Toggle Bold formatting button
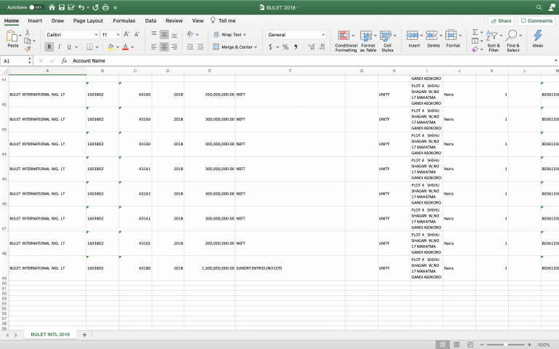Screen dimensions: 559x349 pos(49,47)
